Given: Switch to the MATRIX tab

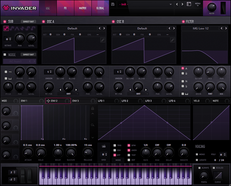Looking at the screenshot, I should pos(83,8).
